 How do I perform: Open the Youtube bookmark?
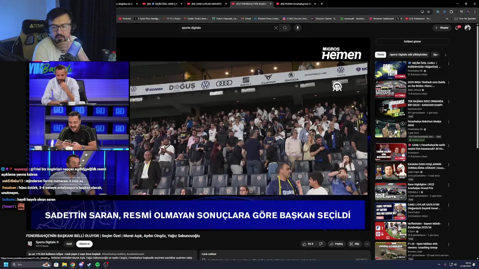(x=125, y=18)
